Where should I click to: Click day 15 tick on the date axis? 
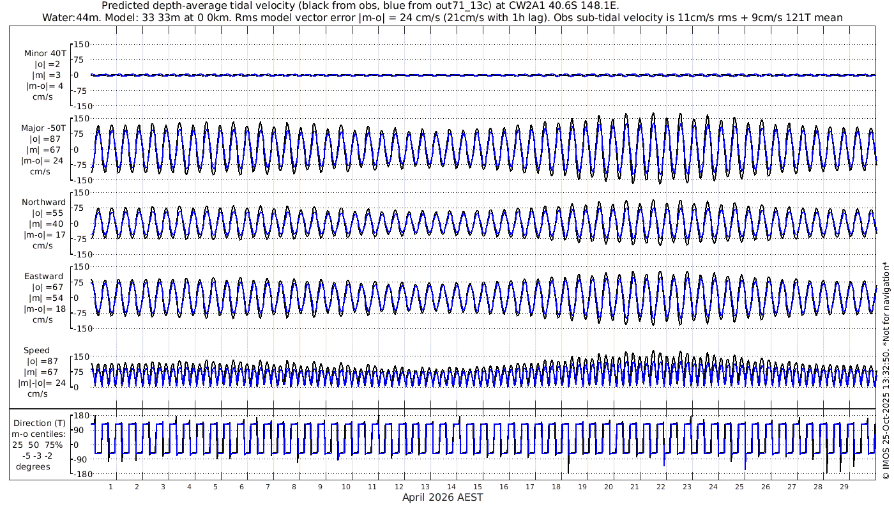click(x=477, y=487)
